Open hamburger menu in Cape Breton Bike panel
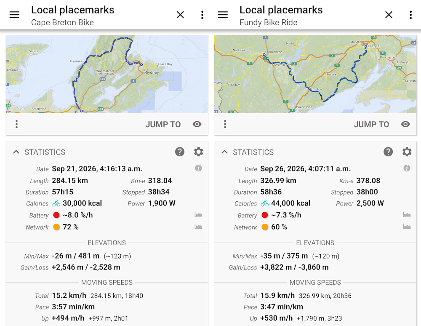The image size is (421, 326). coord(14,15)
